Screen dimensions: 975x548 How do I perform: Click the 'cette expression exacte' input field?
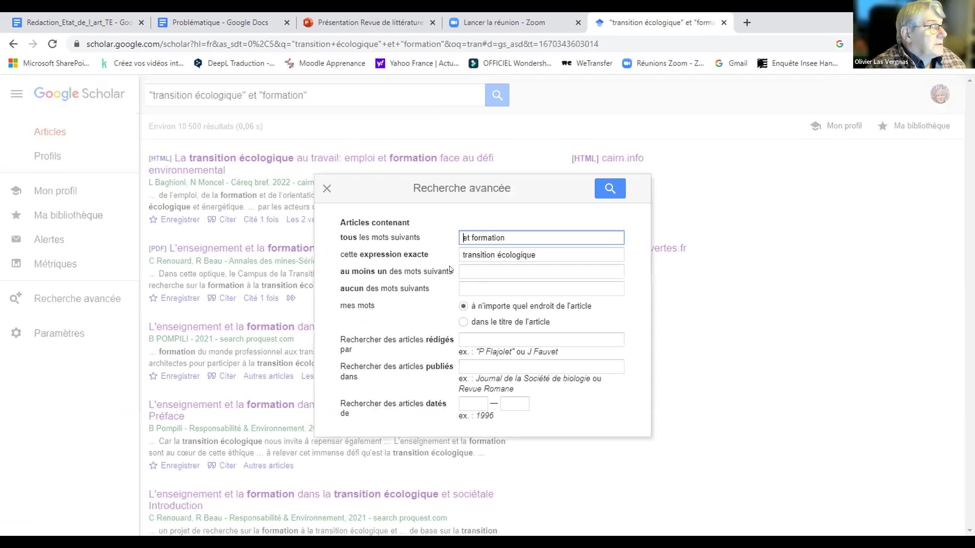[541, 255]
